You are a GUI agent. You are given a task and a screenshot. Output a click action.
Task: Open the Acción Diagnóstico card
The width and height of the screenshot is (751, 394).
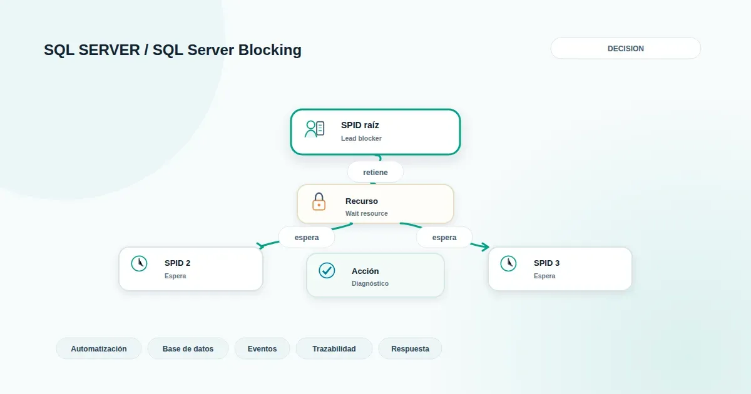(375, 275)
